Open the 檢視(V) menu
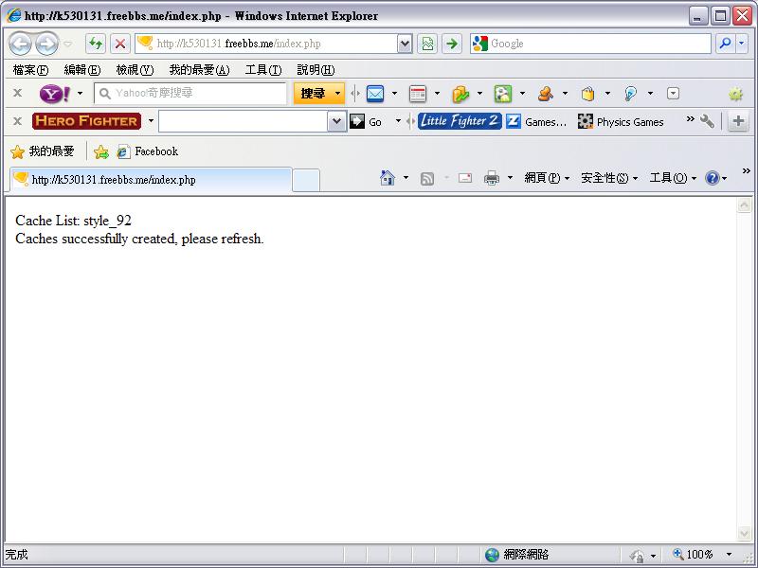This screenshot has width=758, height=568. [135, 70]
